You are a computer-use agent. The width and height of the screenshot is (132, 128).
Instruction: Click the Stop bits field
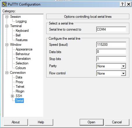111,59
